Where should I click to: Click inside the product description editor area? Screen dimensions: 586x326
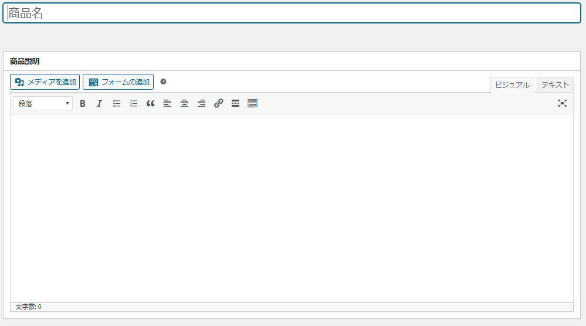coord(292,205)
